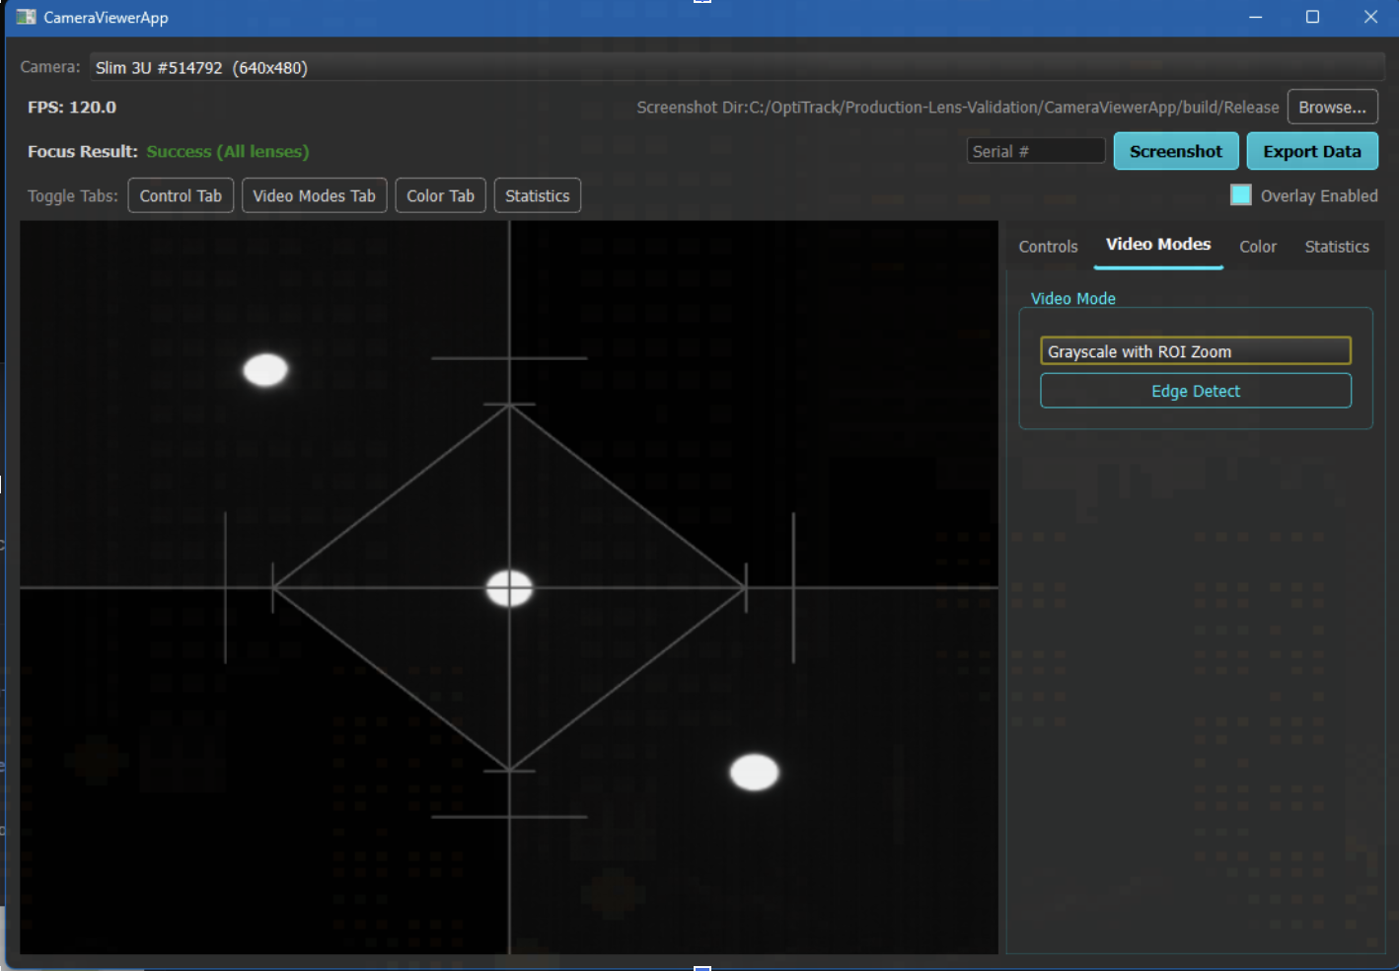Viewport: 1399px width, 971px height.
Task: Click the taskbar item at bottom of screen
Action: coord(701,966)
